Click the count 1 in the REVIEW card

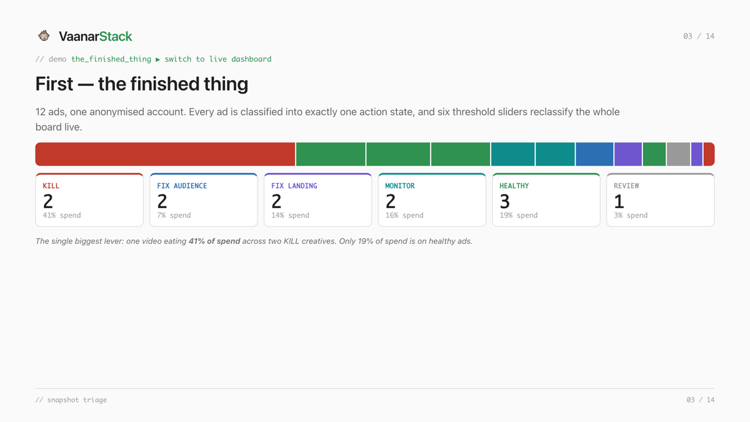tap(619, 201)
